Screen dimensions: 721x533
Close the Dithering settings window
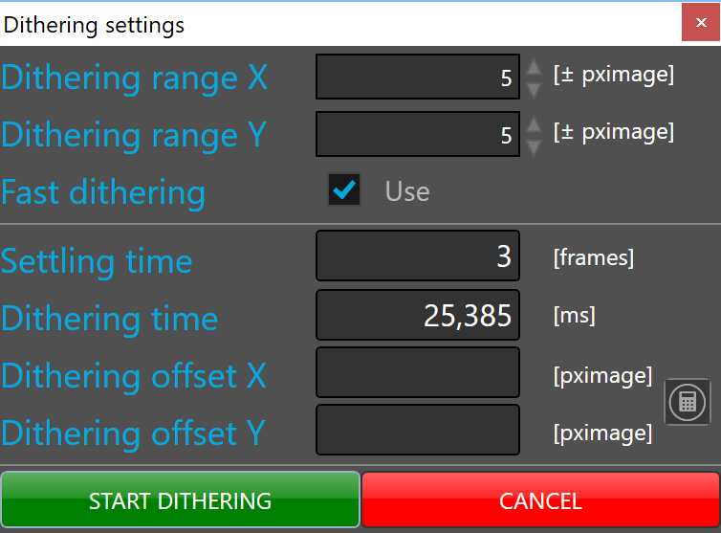701,23
